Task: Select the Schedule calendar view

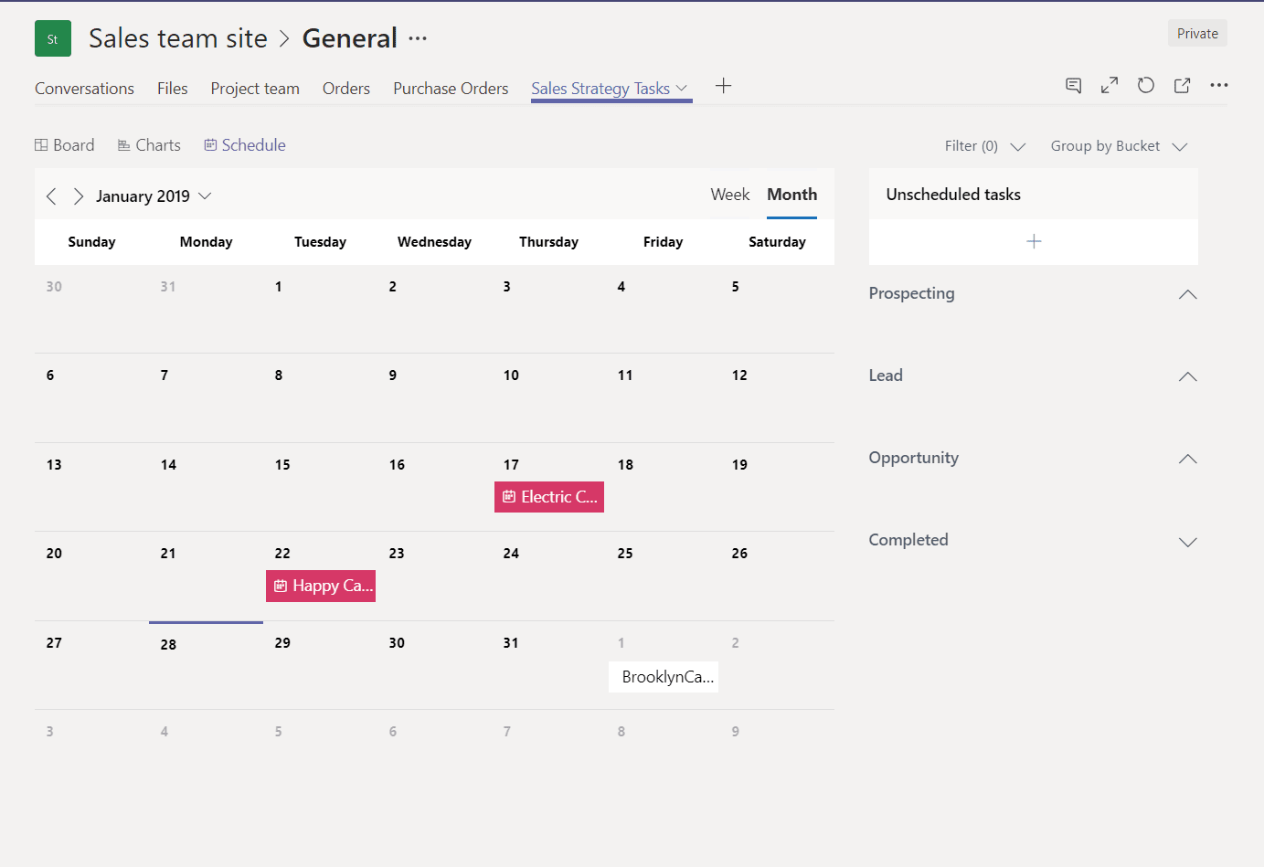Action: click(x=244, y=144)
